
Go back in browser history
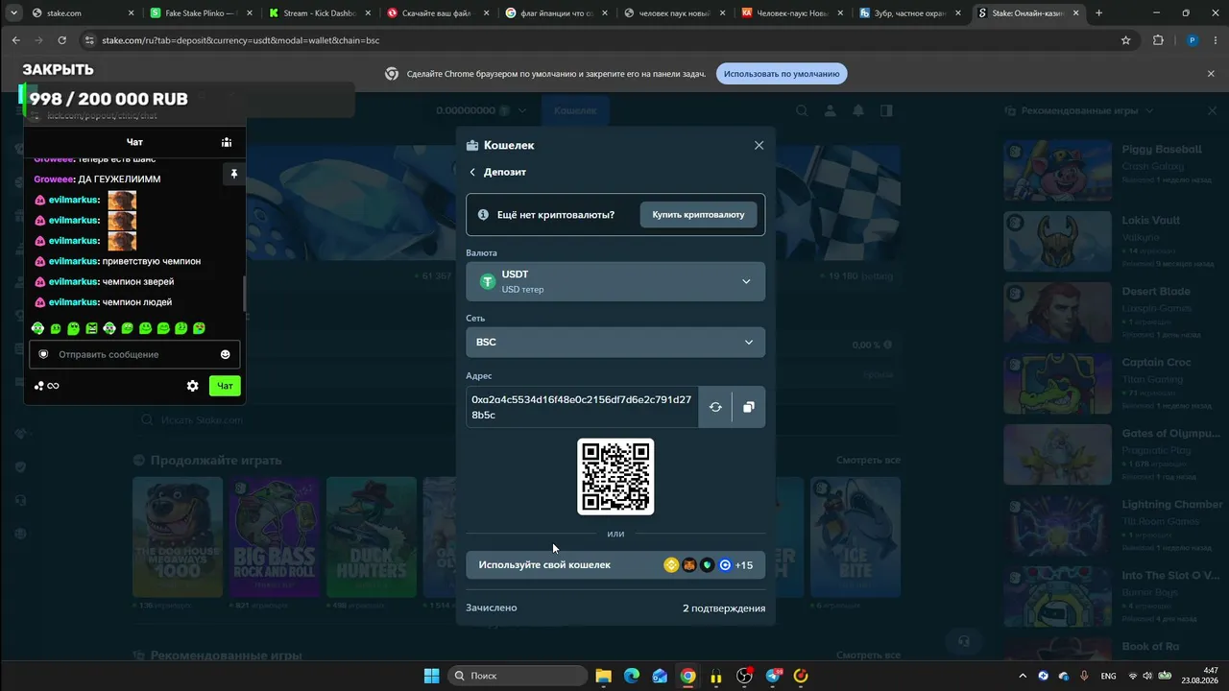pos(16,40)
